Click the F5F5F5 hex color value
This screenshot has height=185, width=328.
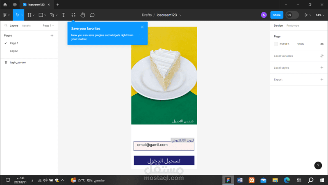[284, 44]
